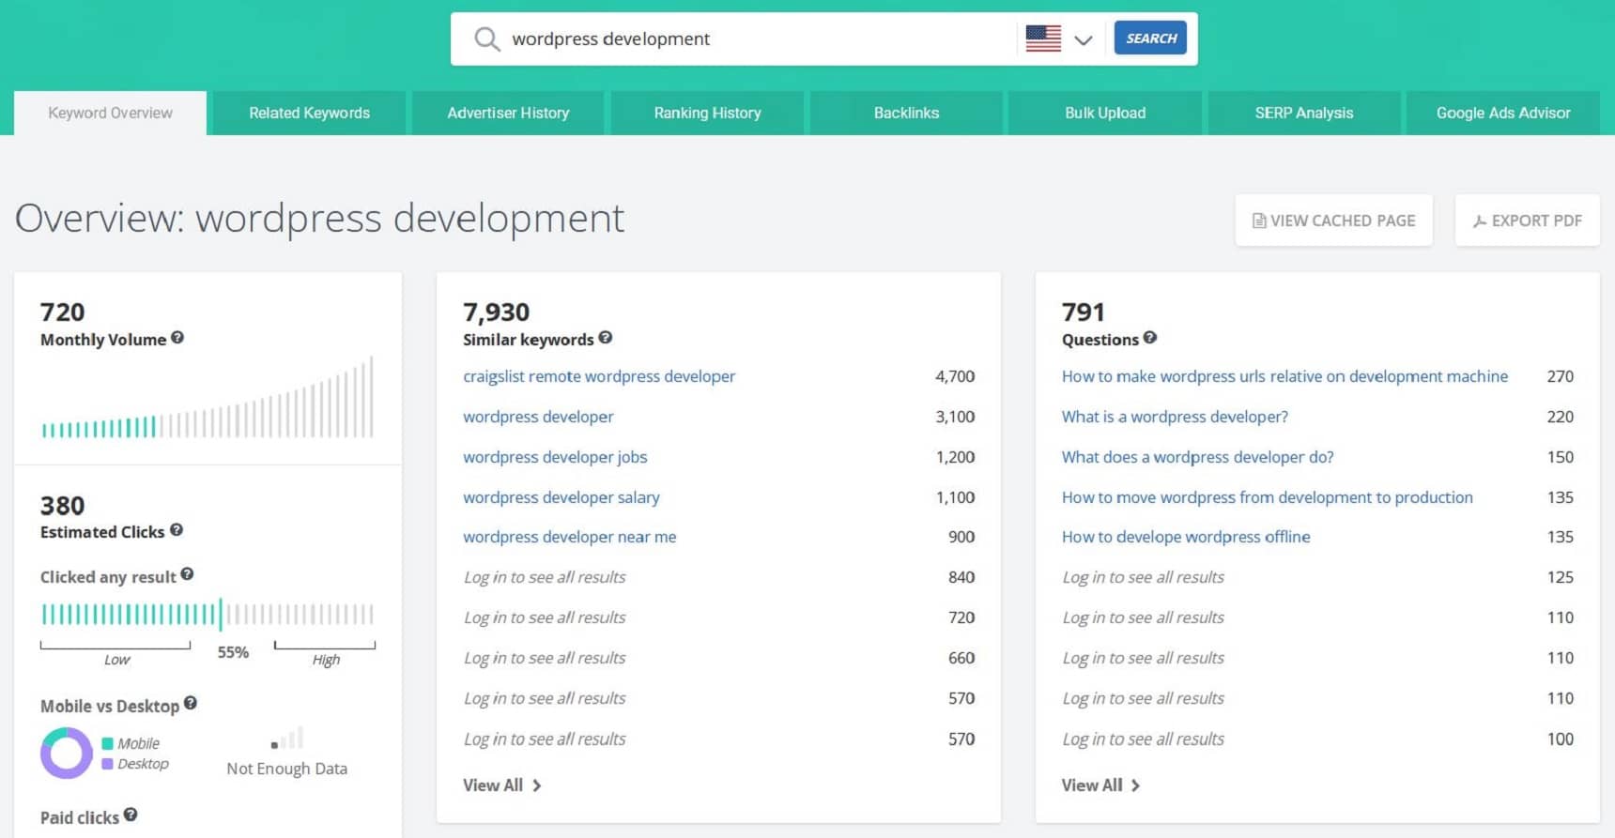
Task: Click Log in link beside question volume 100
Action: (x=1143, y=739)
